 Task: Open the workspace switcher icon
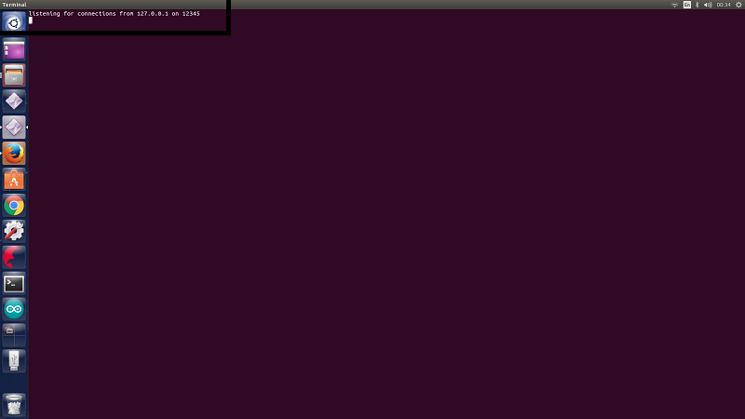14,335
